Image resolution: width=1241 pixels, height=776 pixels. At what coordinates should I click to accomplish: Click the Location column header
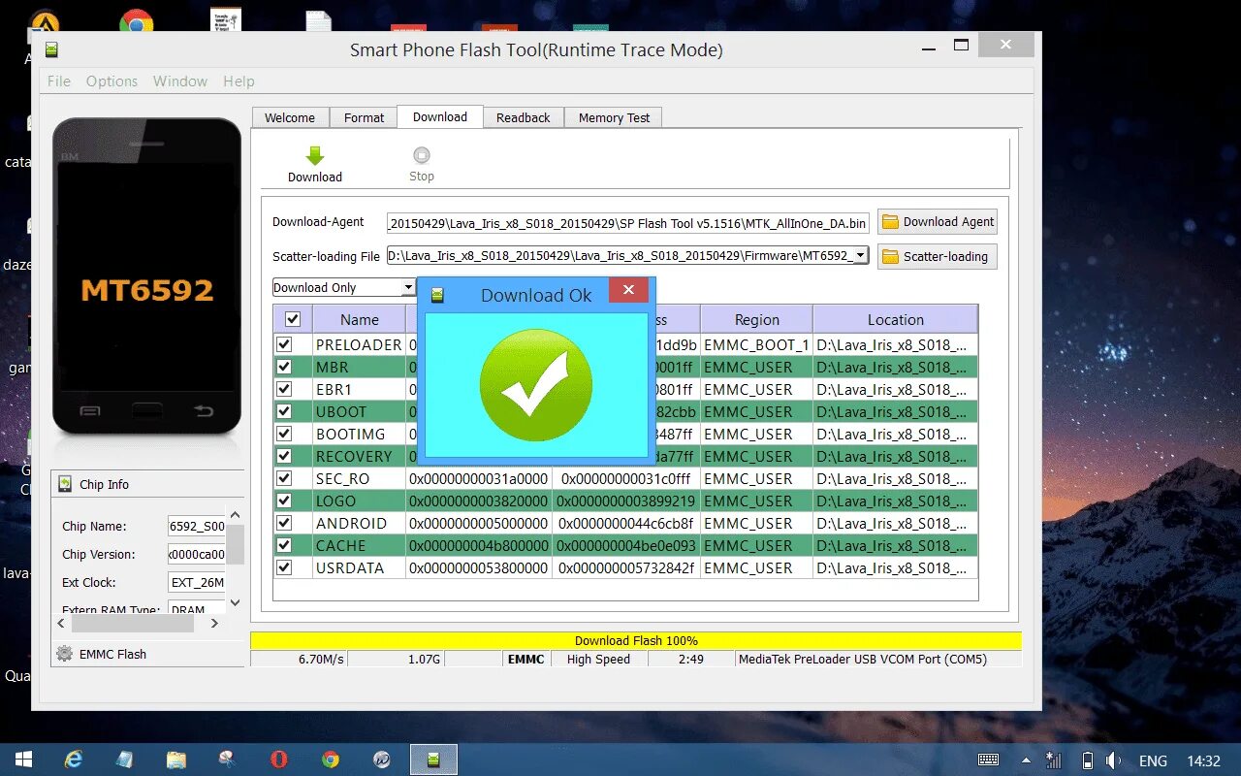pyautogui.click(x=896, y=319)
